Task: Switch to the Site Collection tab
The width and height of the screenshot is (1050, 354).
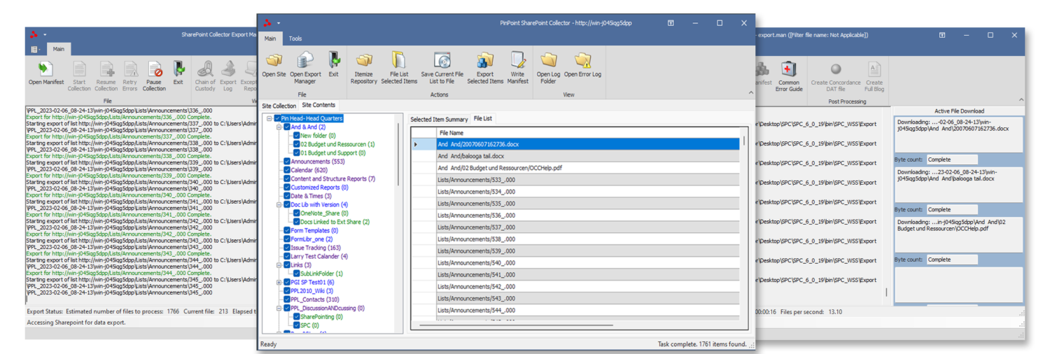Action: click(x=279, y=106)
